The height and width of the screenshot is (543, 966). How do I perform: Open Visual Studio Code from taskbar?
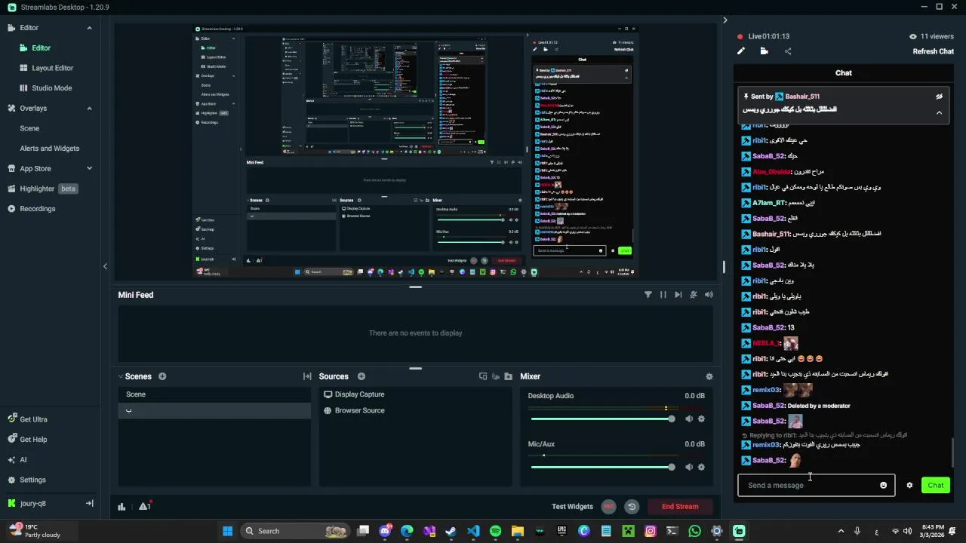473,531
